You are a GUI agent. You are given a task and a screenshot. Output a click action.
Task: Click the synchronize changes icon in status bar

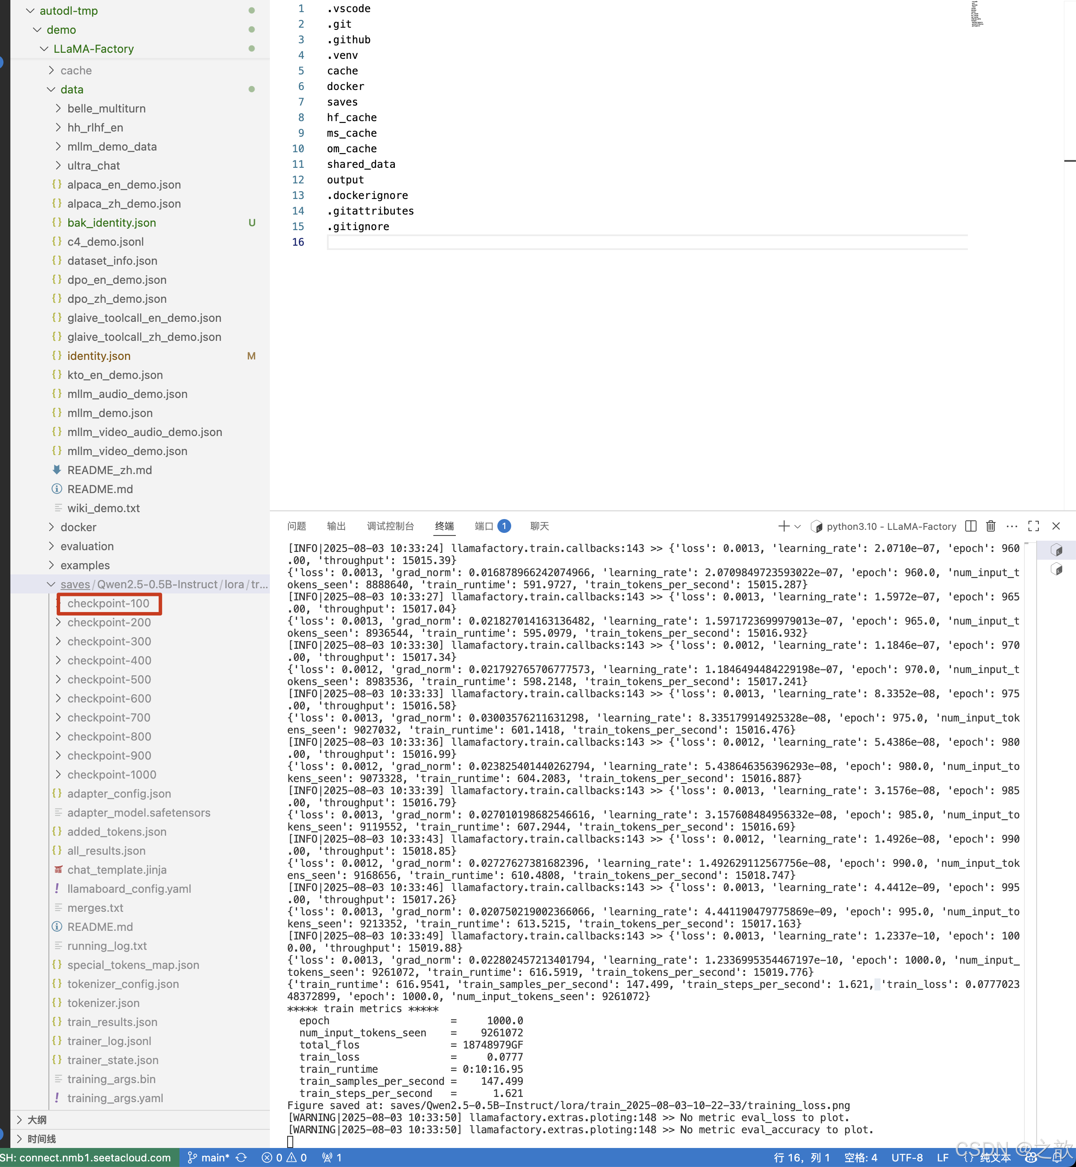(241, 1157)
